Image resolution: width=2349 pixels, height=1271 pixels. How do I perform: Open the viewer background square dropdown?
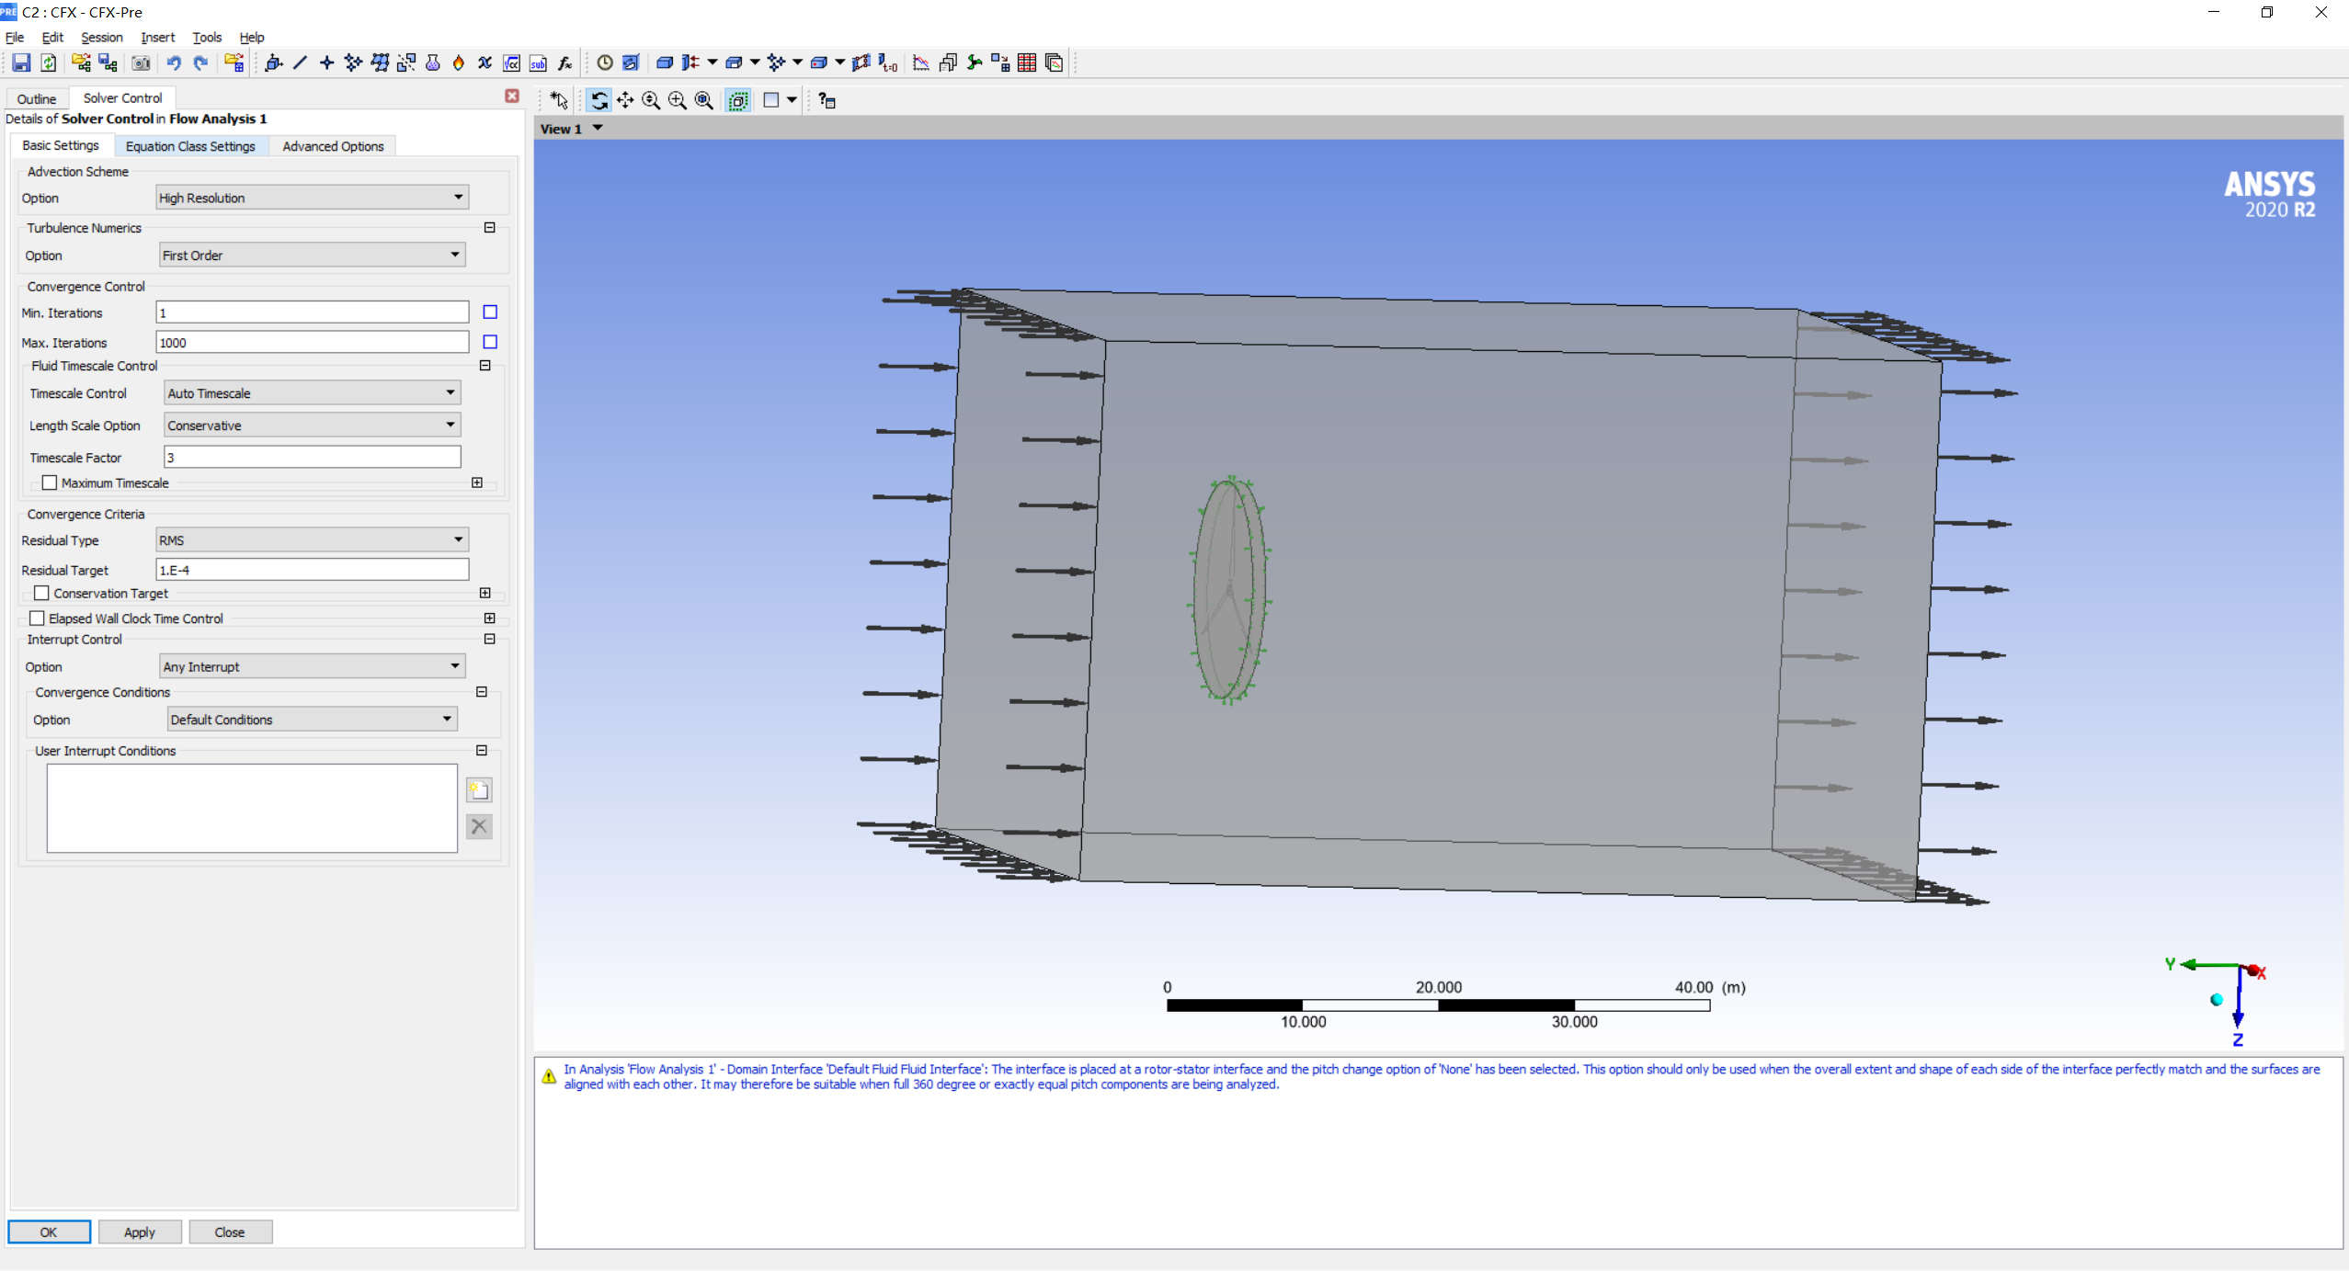tap(791, 100)
